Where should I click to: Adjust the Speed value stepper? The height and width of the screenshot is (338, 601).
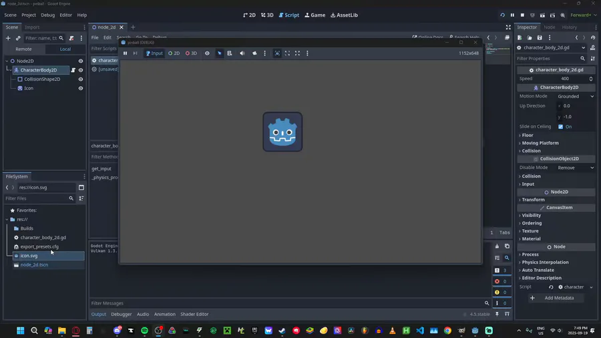coord(591,79)
